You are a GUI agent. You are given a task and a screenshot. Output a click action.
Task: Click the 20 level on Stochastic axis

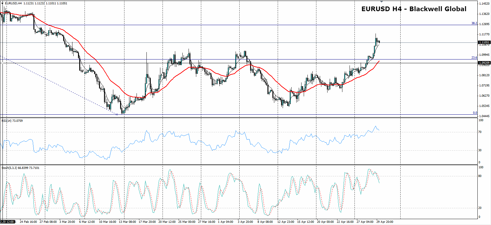pyautogui.click(x=480, y=208)
